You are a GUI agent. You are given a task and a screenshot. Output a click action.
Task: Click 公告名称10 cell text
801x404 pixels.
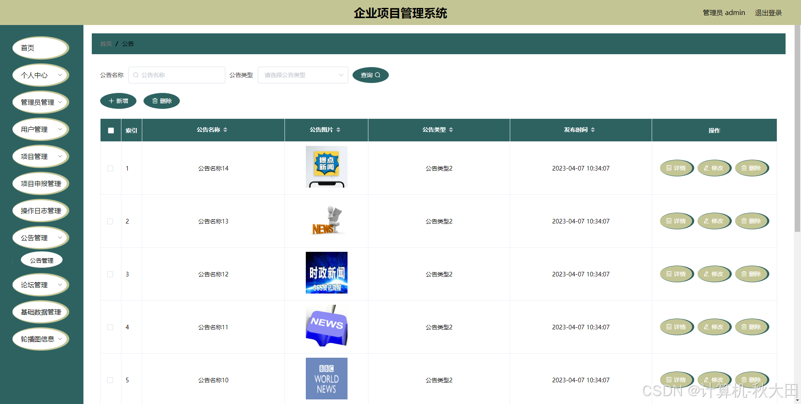[x=213, y=380]
